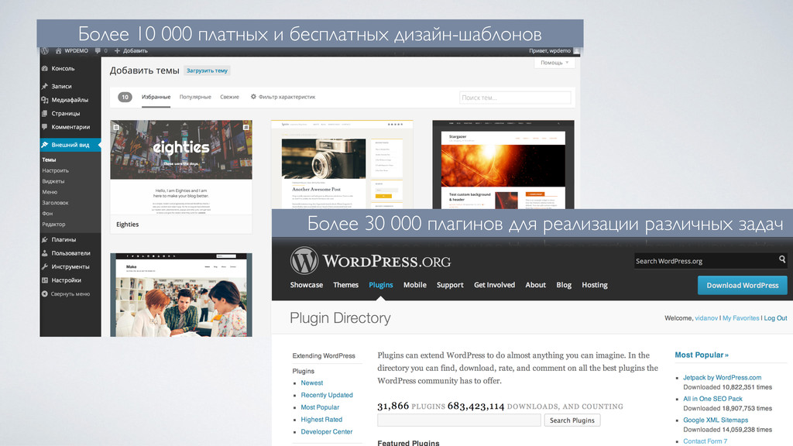Viewport: 793px width, 446px height.
Task: Open the Blog nav item
Action: click(564, 285)
